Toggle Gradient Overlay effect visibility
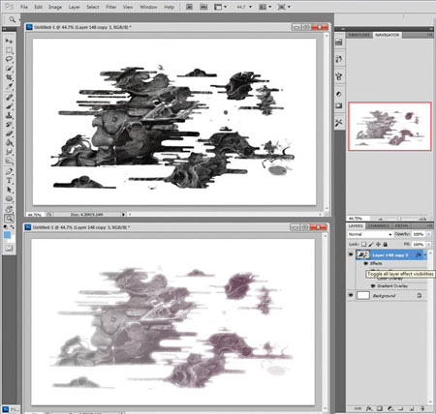Image resolution: width=436 pixels, height=414 pixels. [373, 286]
